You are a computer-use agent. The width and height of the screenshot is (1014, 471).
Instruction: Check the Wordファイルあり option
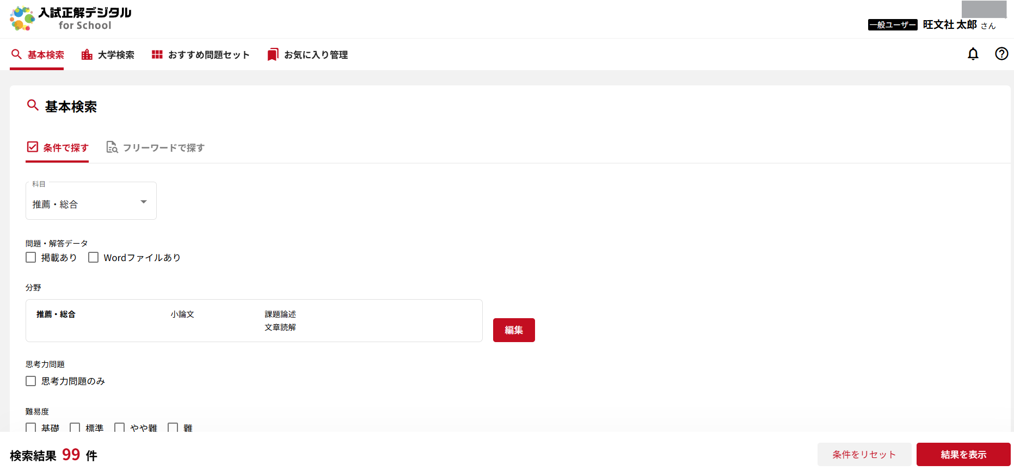(94, 257)
